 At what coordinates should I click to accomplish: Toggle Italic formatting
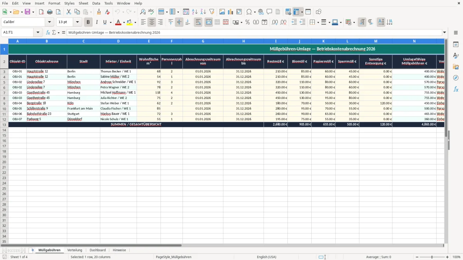click(97, 22)
